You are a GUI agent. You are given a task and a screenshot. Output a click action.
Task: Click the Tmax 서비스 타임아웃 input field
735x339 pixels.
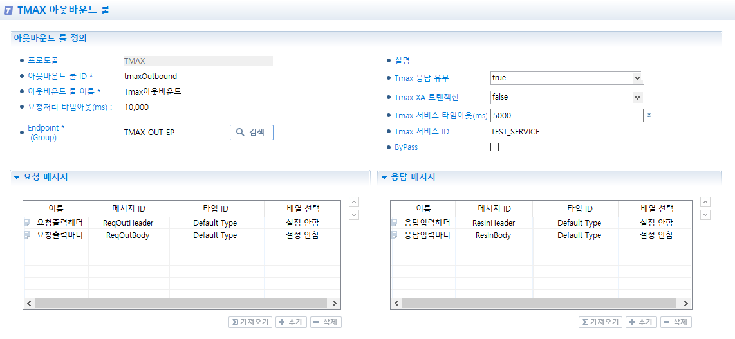pyautogui.click(x=566, y=116)
